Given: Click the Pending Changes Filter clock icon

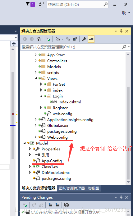Looking at the screenshot, I should point(58,39).
